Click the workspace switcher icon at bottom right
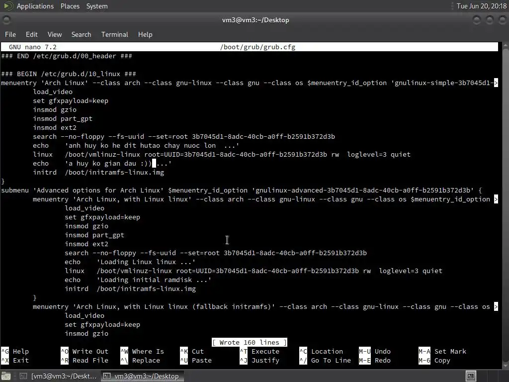This screenshot has height=382, width=509. coord(471,376)
